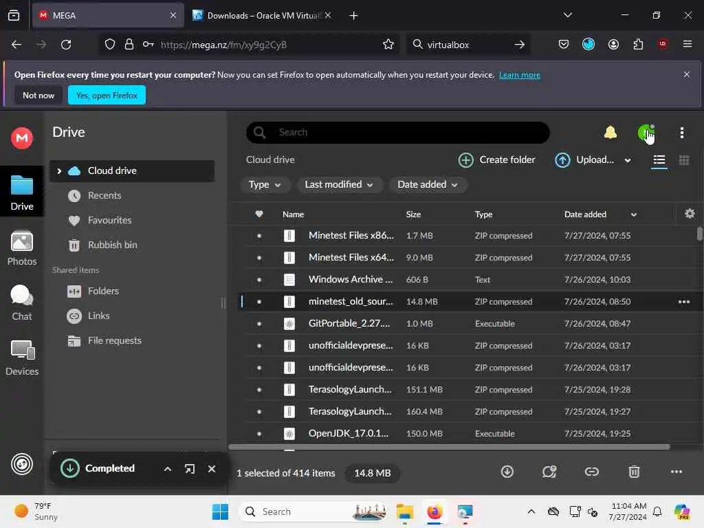Click the circular icon at sidebar bottom
The width and height of the screenshot is (704, 528).
pos(21,464)
